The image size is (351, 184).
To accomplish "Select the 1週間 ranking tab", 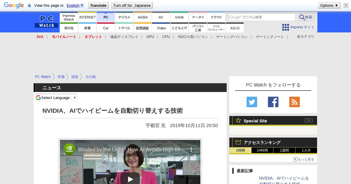I will [284, 150].
